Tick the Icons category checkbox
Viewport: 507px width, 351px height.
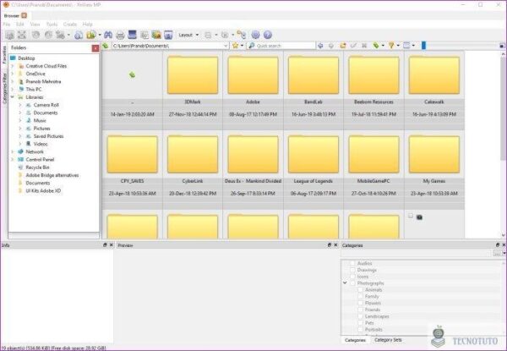click(352, 277)
